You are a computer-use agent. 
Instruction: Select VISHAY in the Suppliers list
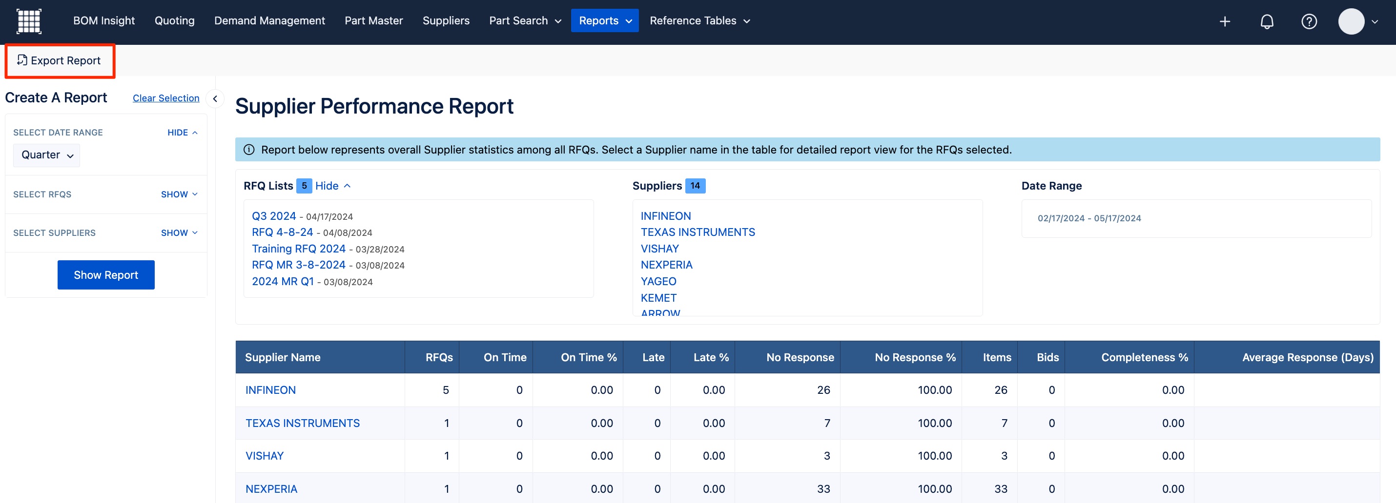coord(659,249)
